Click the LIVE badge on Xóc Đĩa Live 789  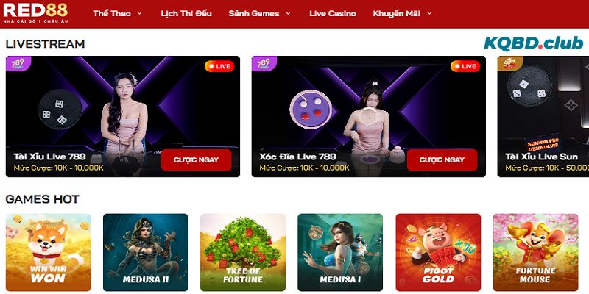[465, 66]
